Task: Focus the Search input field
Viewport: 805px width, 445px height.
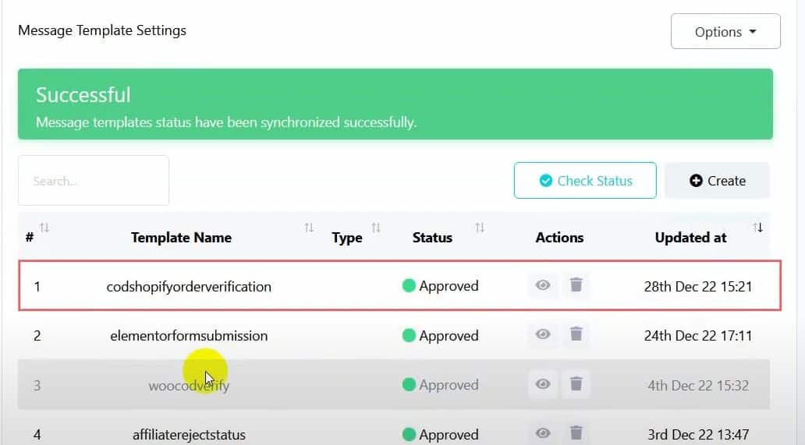Action: click(x=94, y=181)
